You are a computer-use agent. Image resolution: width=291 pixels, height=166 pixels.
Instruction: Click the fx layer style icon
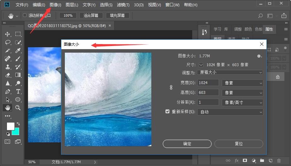click(x=237, y=160)
